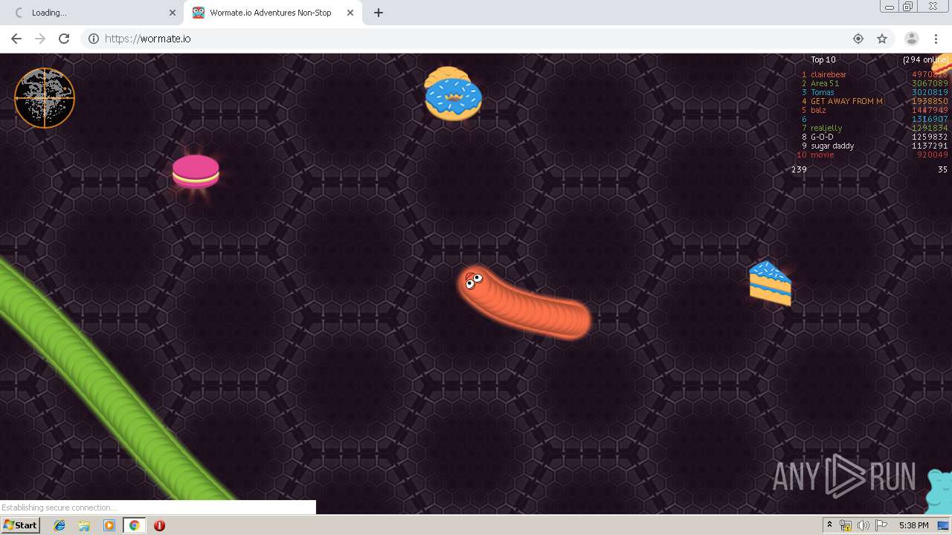Click leaderboard entry 'realjelly'

(826, 128)
